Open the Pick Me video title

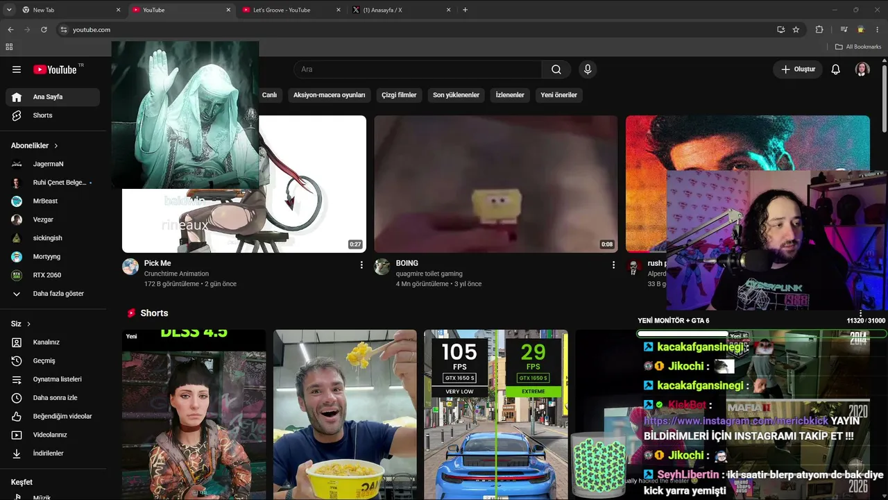click(157, 263)
